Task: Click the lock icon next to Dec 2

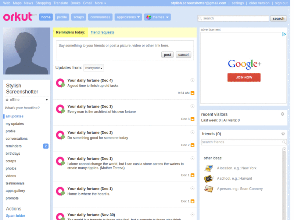Action: coord(192,145)
